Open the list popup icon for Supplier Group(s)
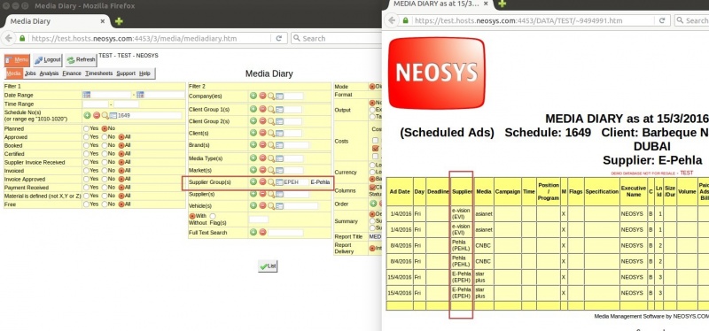The image size is (709, 331). coord(279,182)
